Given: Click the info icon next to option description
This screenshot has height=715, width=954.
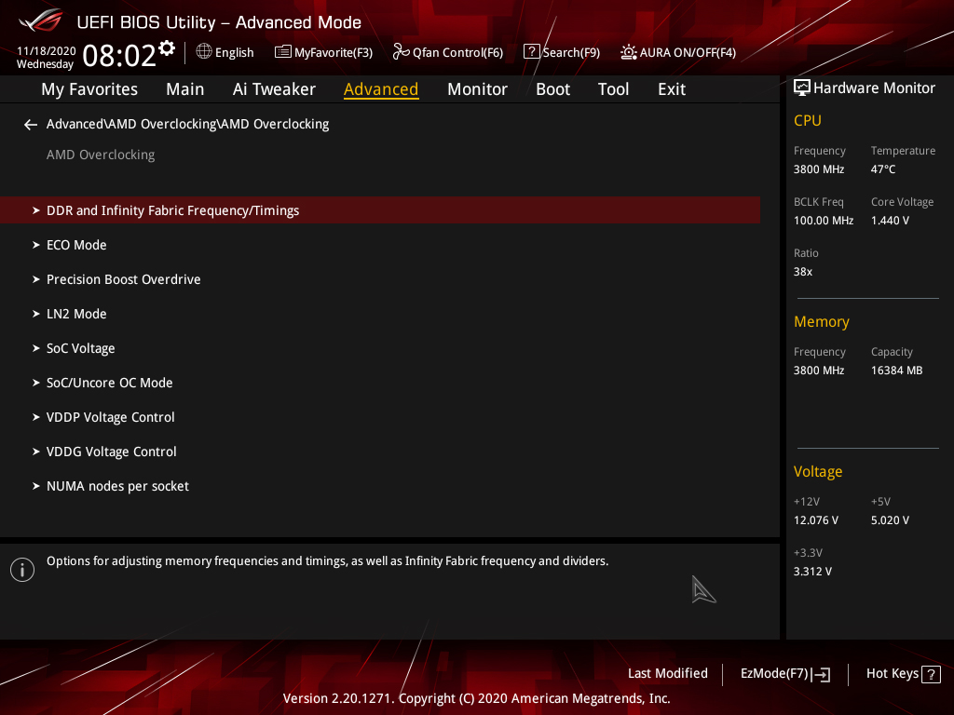Looking at the screenshot, I should coord(21,569).
